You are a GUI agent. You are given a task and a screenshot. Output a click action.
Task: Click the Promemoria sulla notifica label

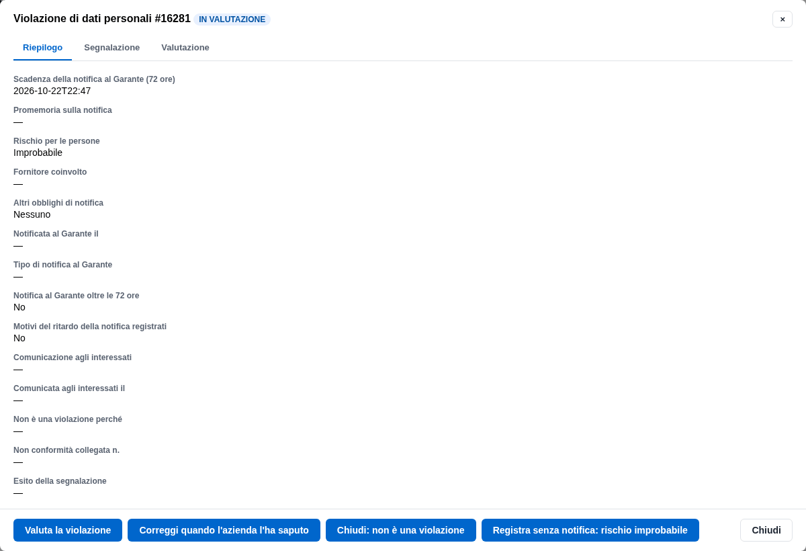[62, 110]
